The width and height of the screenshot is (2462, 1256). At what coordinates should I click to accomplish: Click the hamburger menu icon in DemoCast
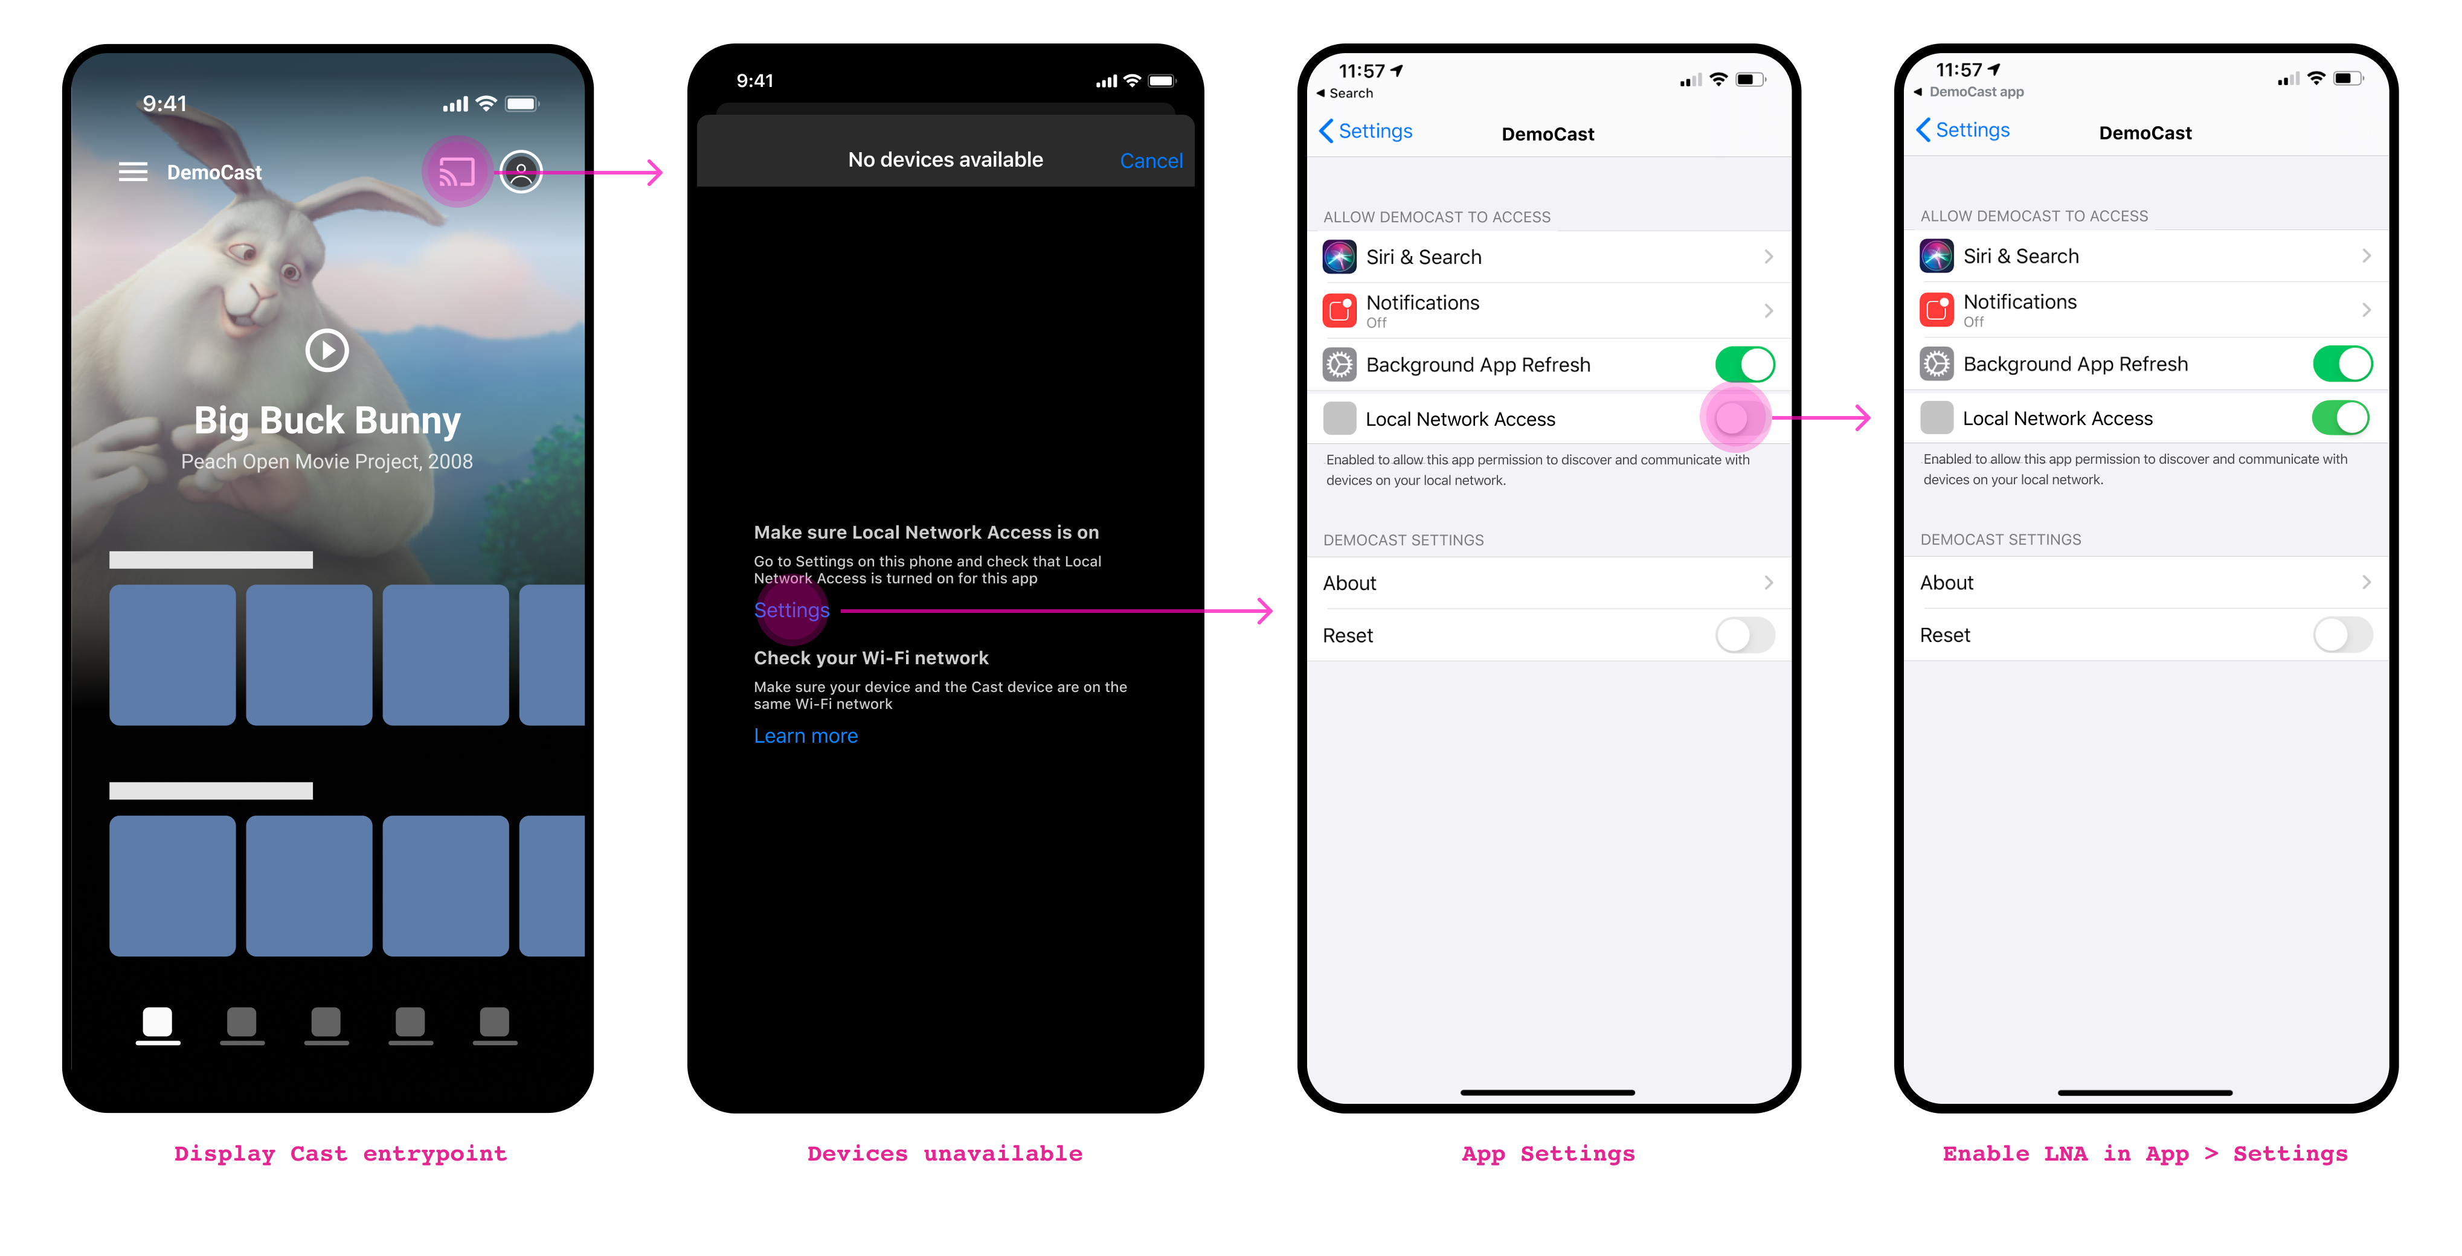click(133, 171)
